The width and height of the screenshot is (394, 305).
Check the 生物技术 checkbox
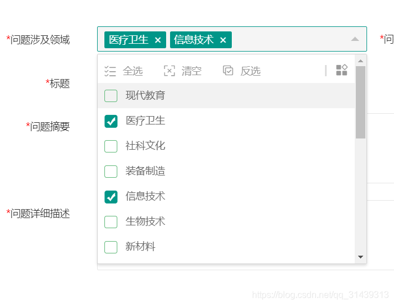111,222
